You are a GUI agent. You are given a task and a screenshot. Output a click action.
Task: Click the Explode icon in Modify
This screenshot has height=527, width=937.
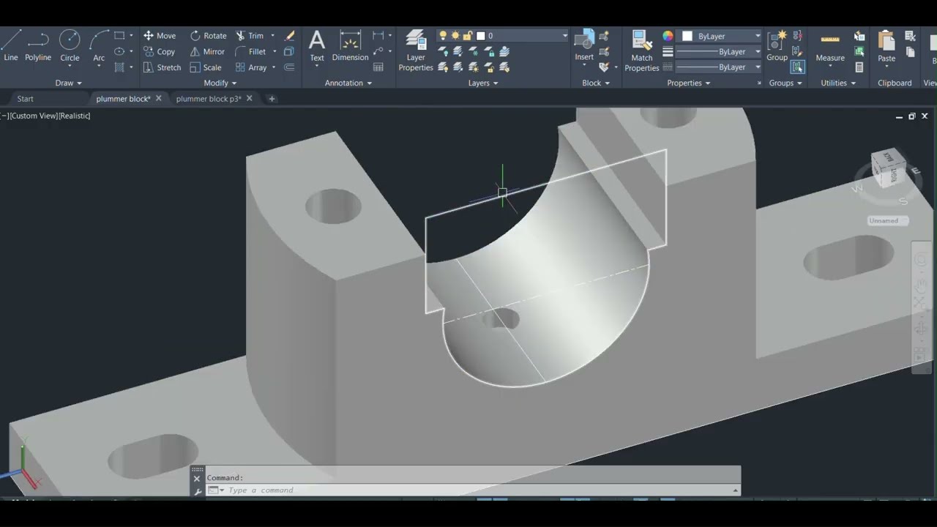click(x=289, y=51)
